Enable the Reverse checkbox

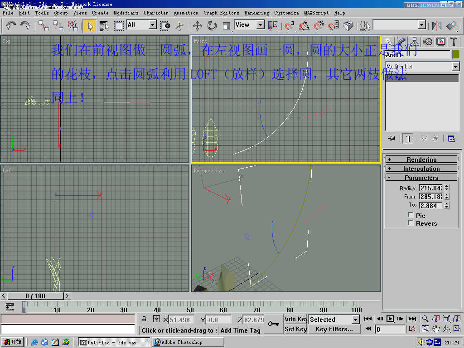[411, 223]
